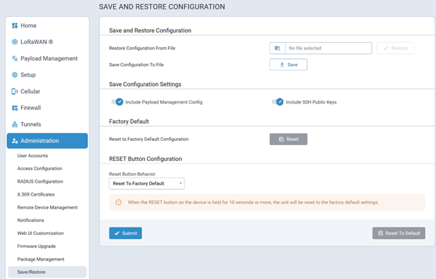
Task: Toggle Include Payload Management Config switch
Action: point(117,102)
